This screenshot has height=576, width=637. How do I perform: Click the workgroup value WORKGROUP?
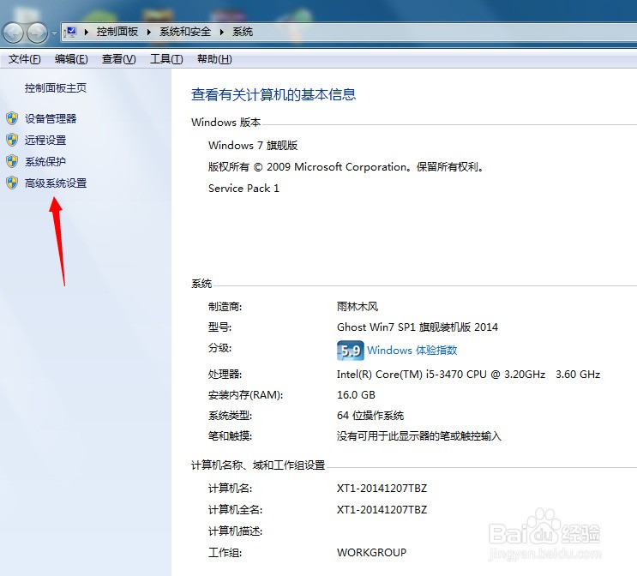372,553
